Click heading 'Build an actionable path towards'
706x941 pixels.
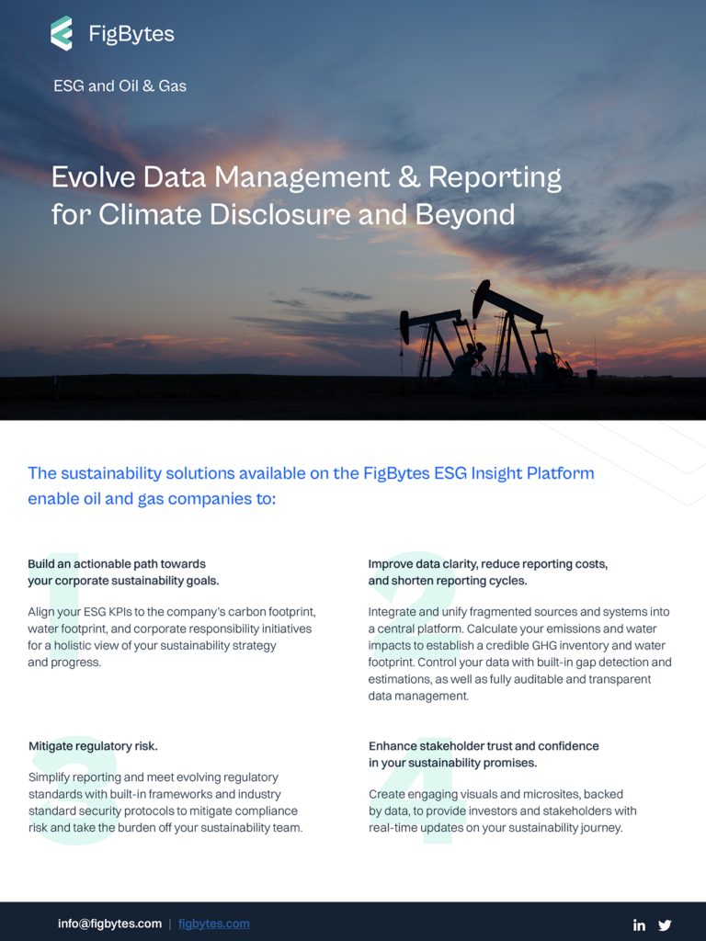click(x=117, y=563)
